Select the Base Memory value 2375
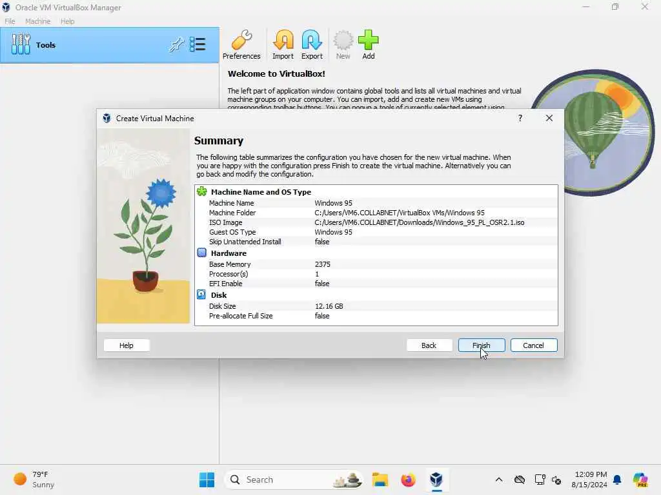Screen dimensions: 661x495 point(323,264)
